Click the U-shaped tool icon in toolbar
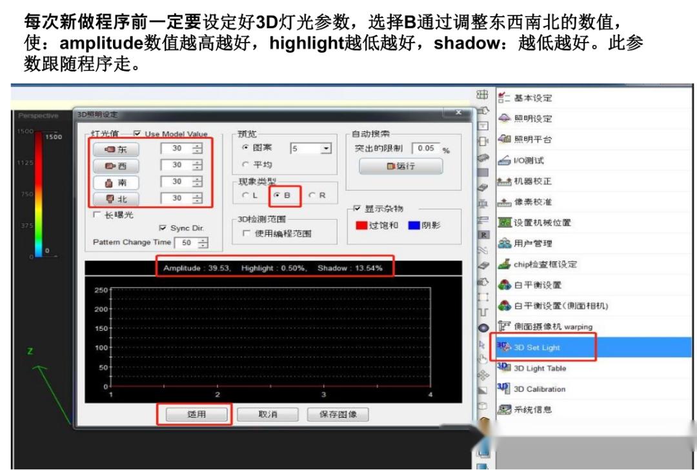Image resolution: width=697 pixels, height=470 pixels. tap(483, 312)
